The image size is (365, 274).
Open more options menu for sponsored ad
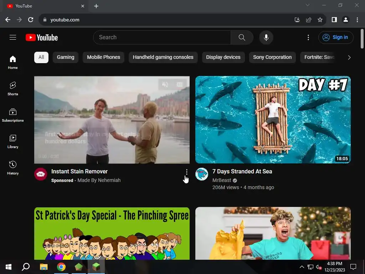pos(186,172)
